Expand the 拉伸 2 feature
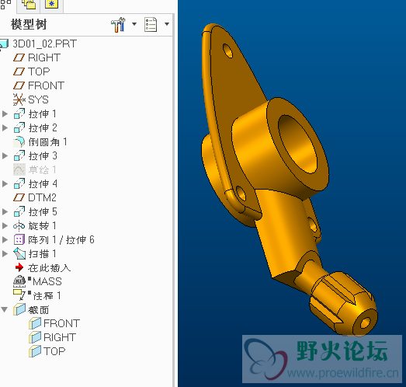Viewport: 406px width, 387px height. pos(5,127)
